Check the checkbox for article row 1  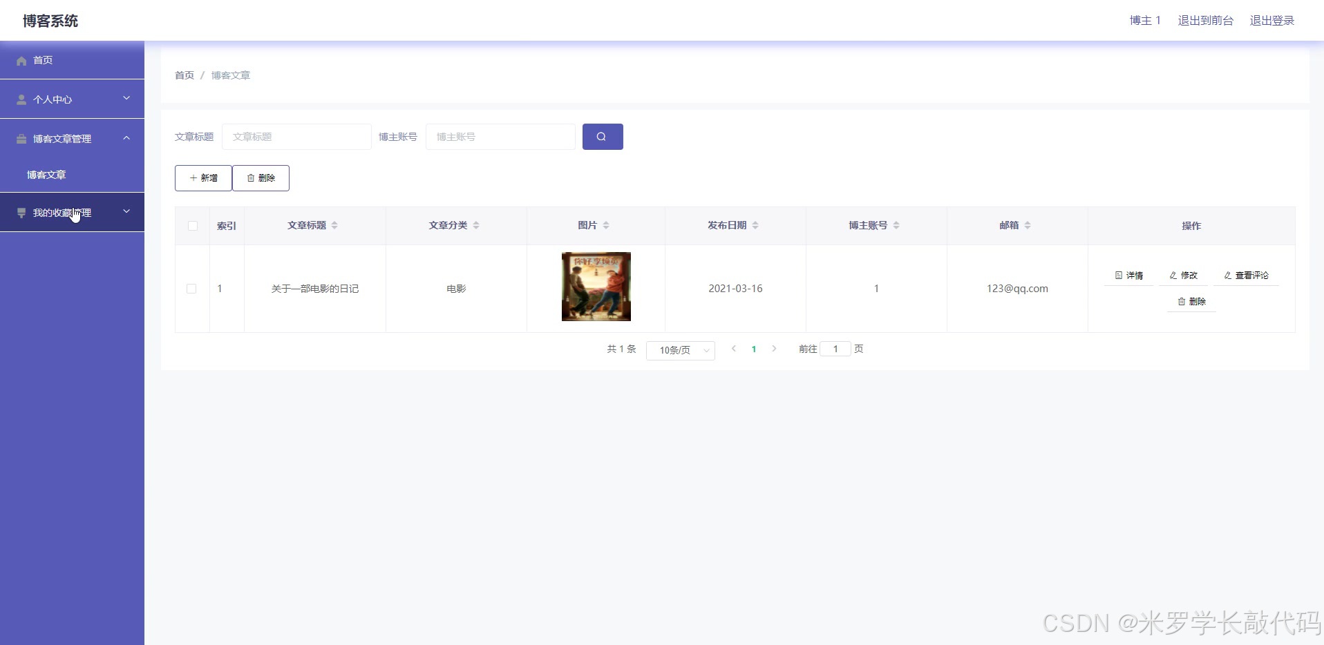191,289
